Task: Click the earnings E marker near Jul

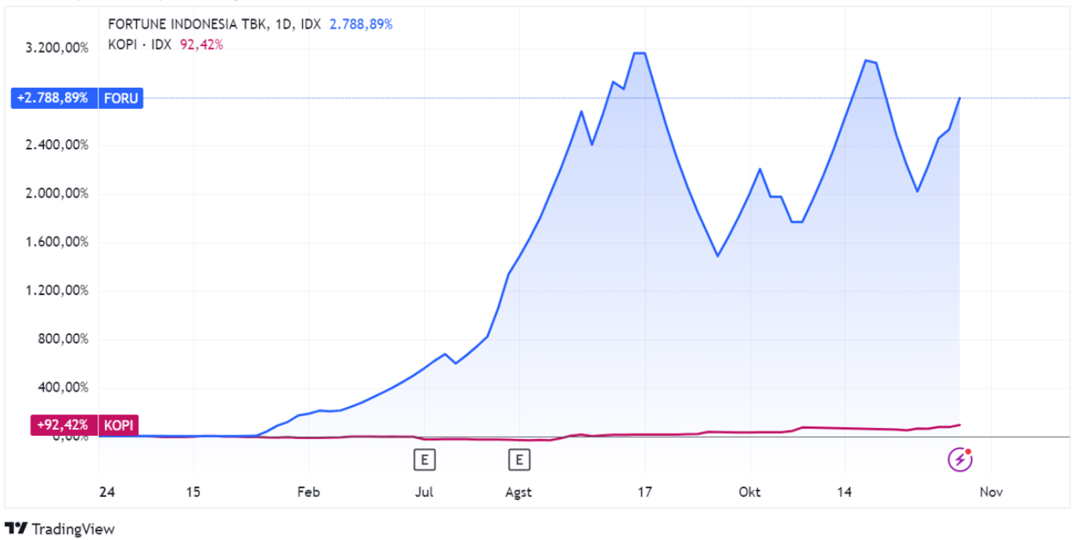Action: (x=424, y=459)
